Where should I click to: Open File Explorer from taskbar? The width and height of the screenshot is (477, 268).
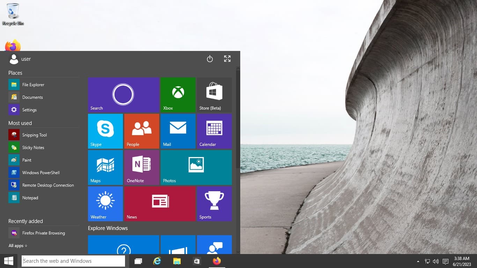tap(177, 261)
